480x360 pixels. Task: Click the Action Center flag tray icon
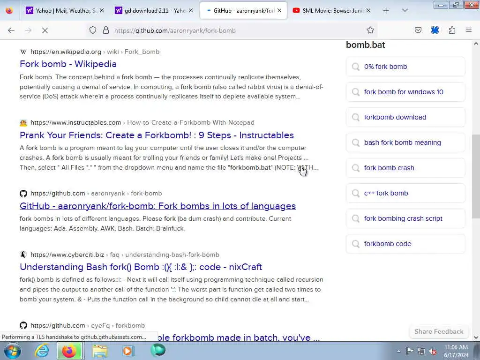coord(410,351)
